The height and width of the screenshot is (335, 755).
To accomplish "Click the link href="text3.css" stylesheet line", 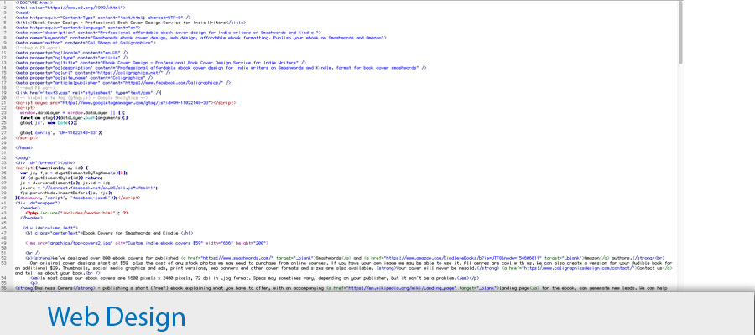I will [88, 92].
